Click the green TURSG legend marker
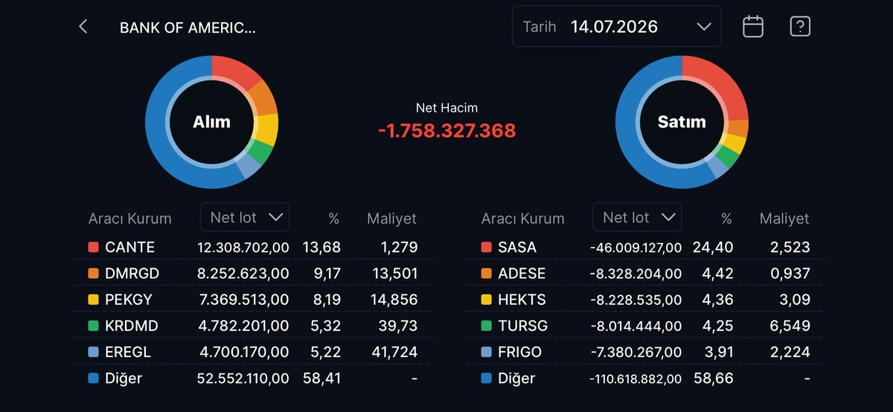The image size is (893, 412). [486, 326]
